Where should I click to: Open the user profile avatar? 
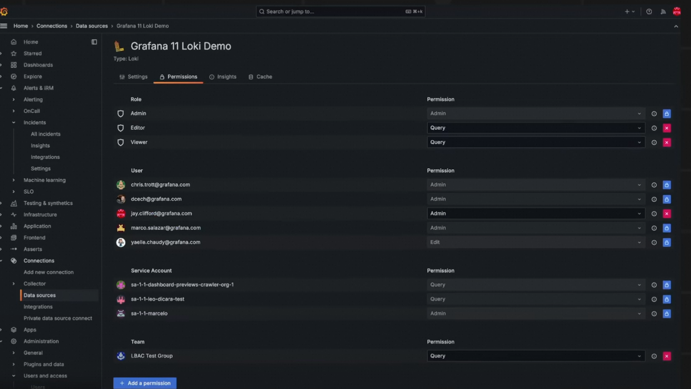tap(677, 11)
